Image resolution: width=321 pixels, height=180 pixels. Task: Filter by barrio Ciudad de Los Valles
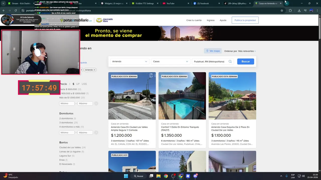[x=70, y=147]
